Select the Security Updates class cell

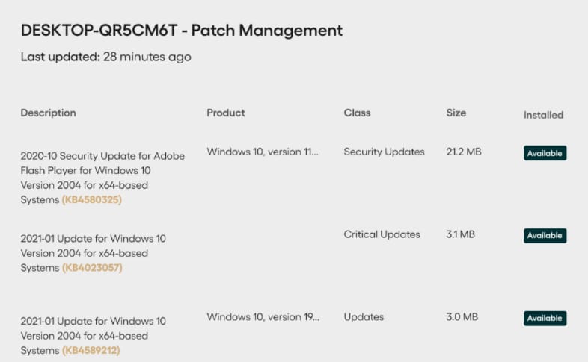point(384,152)
